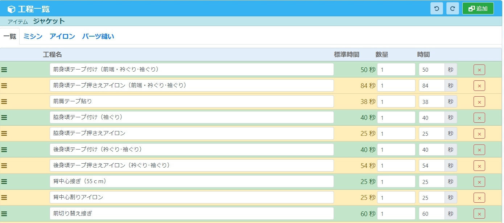Select the パーツ縫い tab
The width and height of the screenshot is (504, 223).
(98, 36)
